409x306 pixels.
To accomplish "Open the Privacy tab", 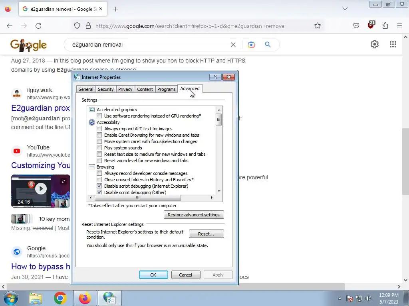I will pos(125,89).
